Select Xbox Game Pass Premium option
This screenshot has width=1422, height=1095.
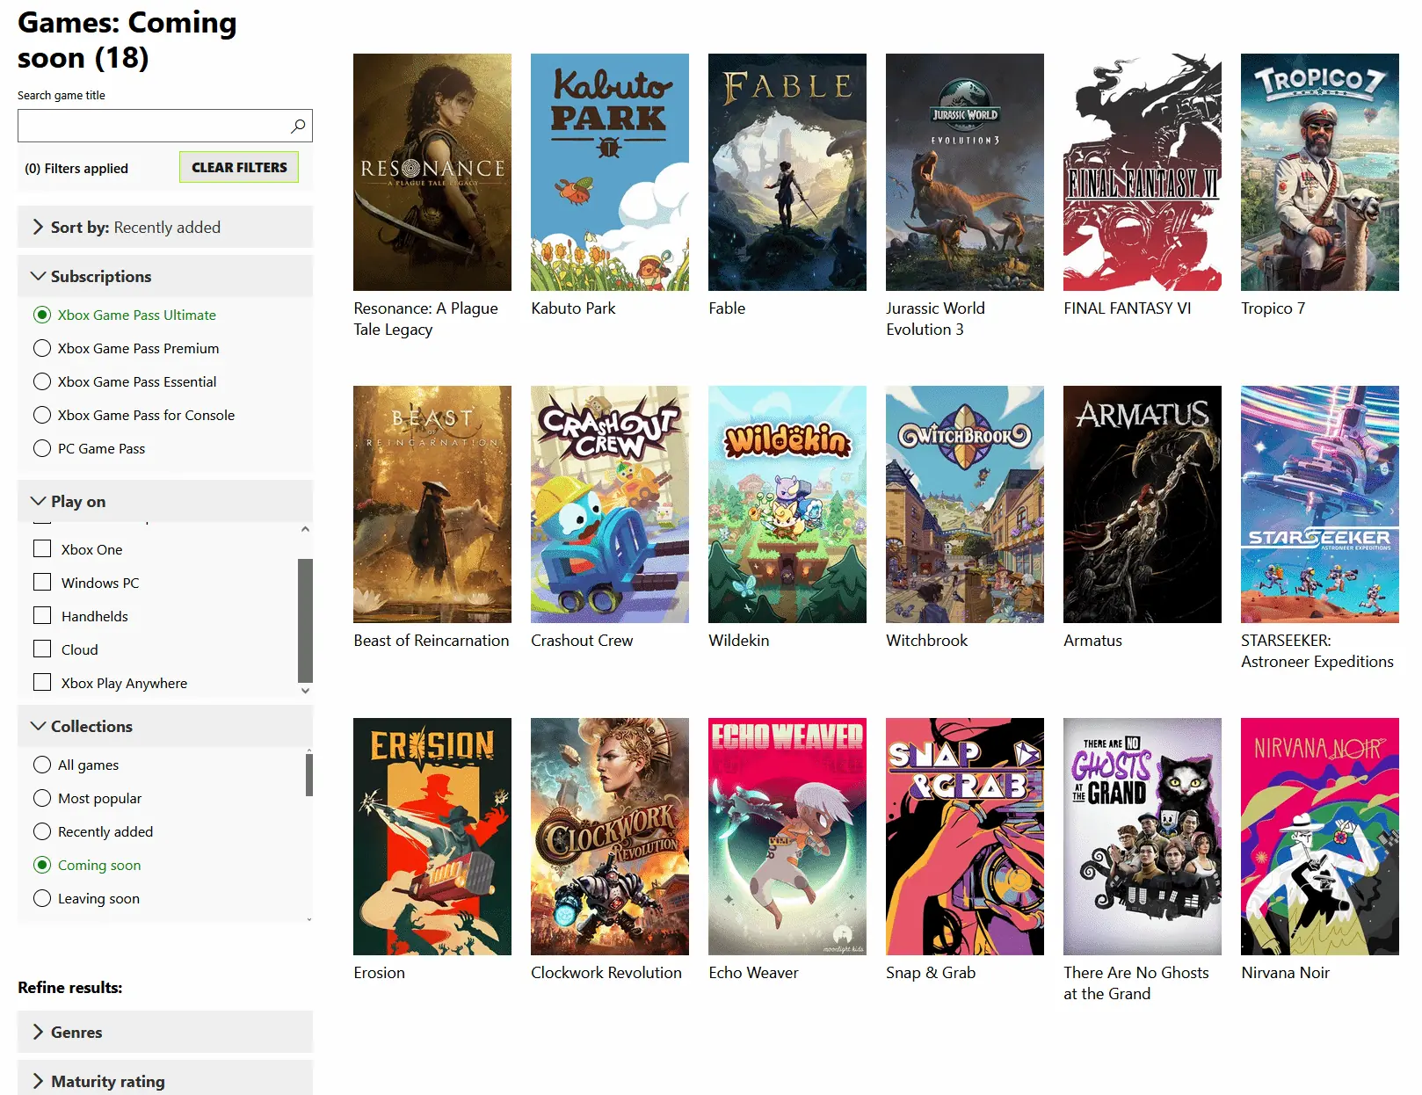point(42,348)
